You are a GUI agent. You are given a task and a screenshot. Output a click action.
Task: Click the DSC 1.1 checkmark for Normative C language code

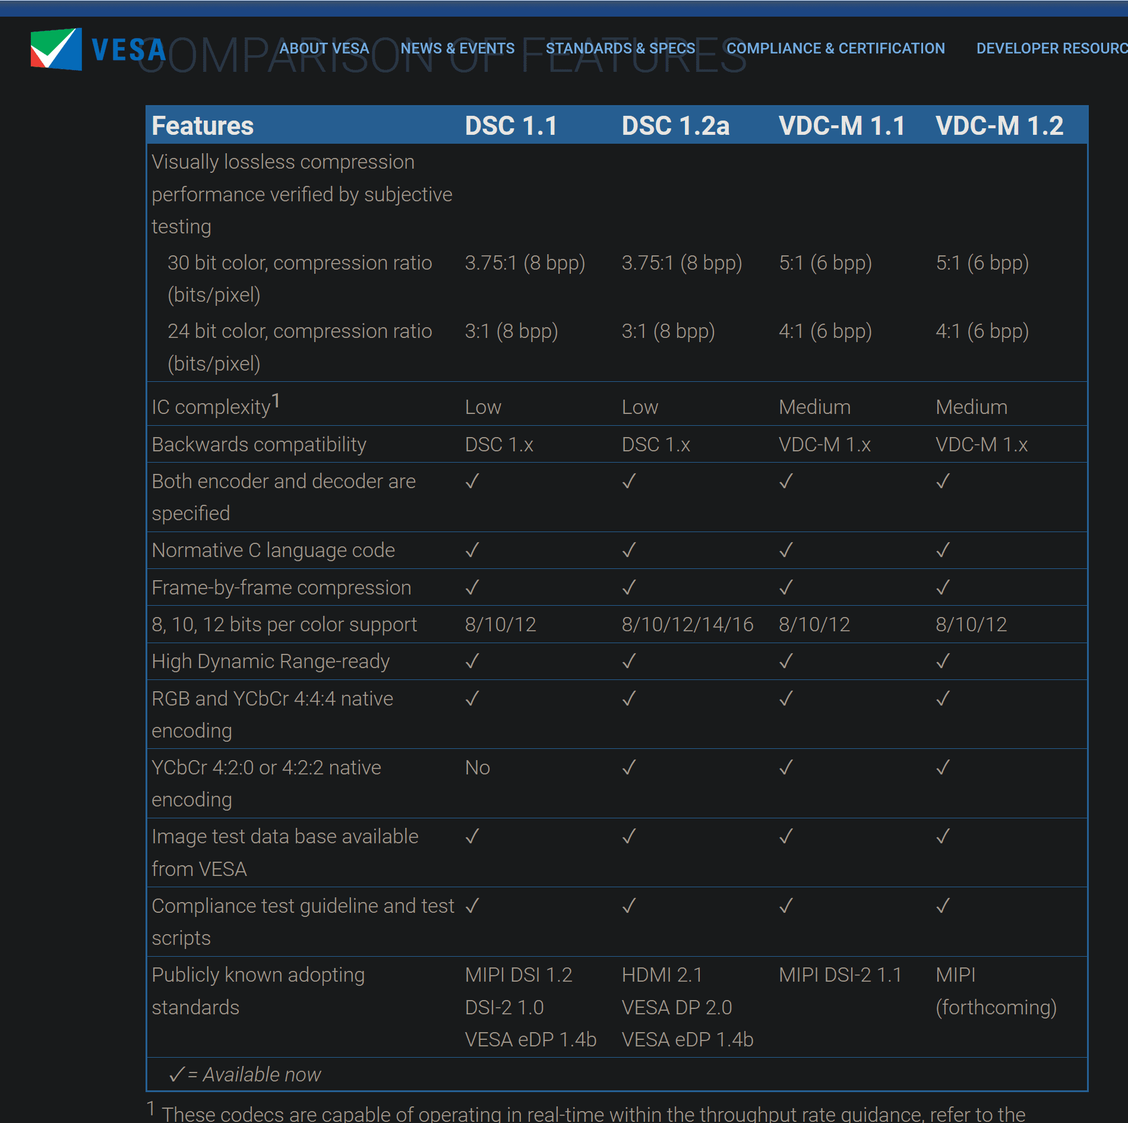pyautogui.click(x=472, y=550)
